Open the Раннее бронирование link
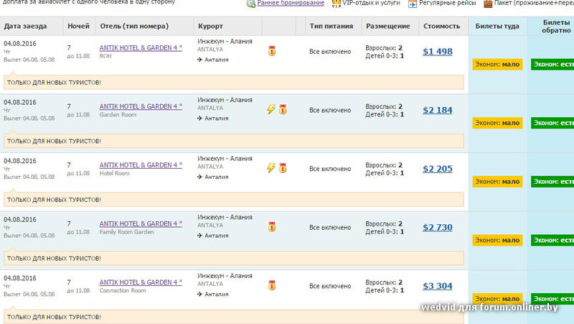 tap(291, 3)
